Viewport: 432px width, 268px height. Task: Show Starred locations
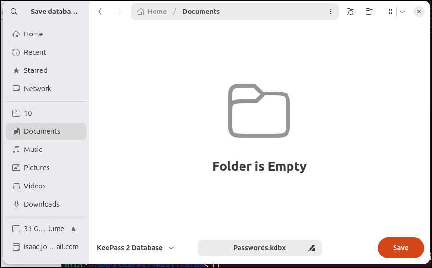point(46,70)
